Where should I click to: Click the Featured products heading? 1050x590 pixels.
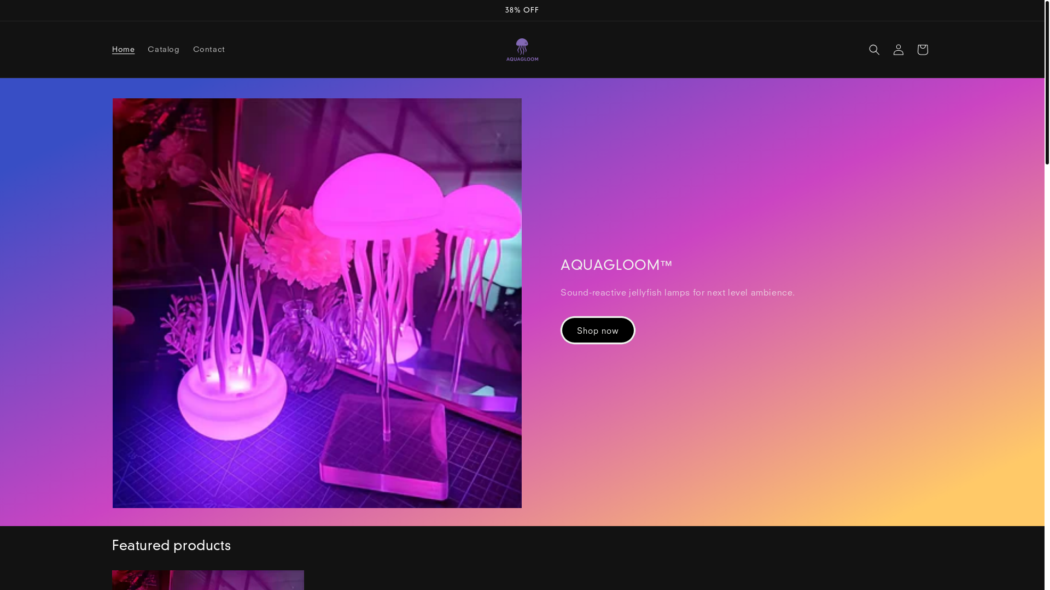[x=171, y=545]
